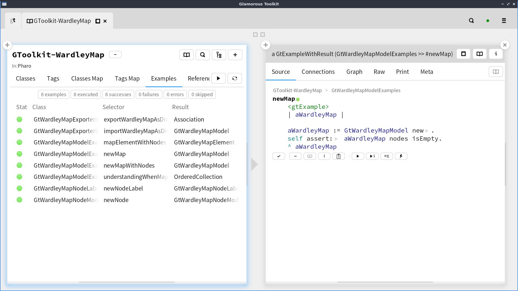Show class hierarchy tree button

[219, 55]
